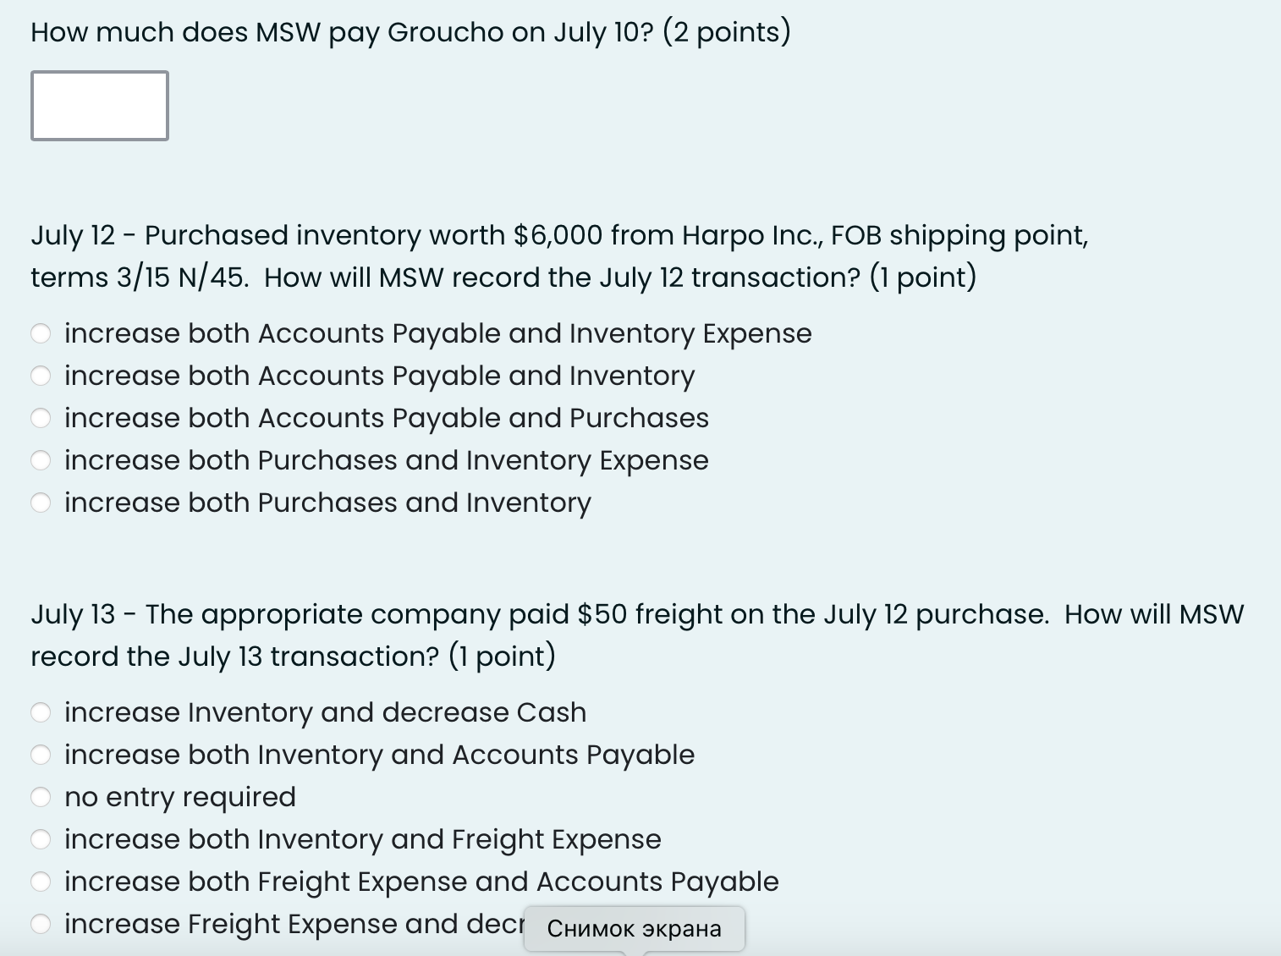The height and width of the screenshot is (956, 1281).
Task: Select "increase both Accounts Payable and Inventory Expense"
Action: pos(41,333)
